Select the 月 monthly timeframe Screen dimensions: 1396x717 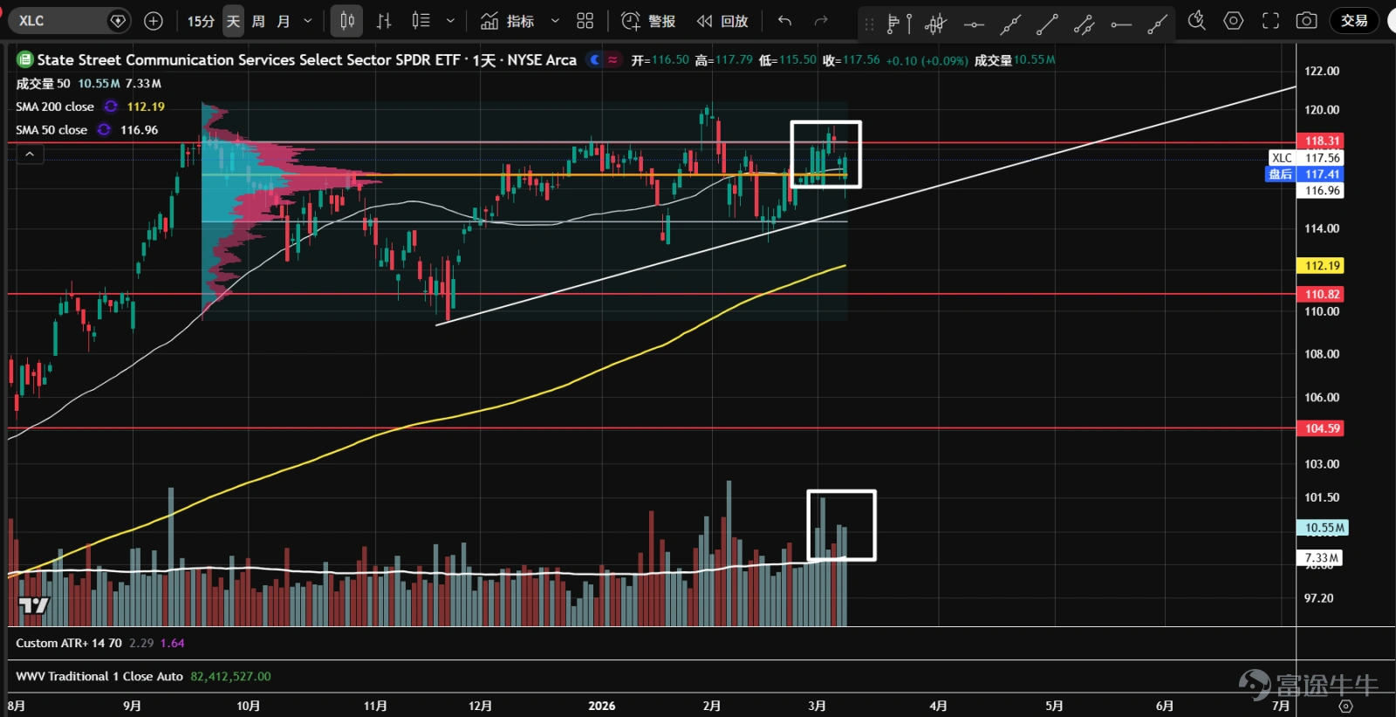click(284, 21)
